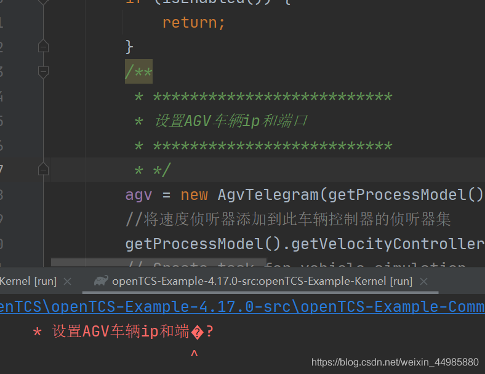
Task: Click the fold marker at the comment end line
Action: coord(43,169)
